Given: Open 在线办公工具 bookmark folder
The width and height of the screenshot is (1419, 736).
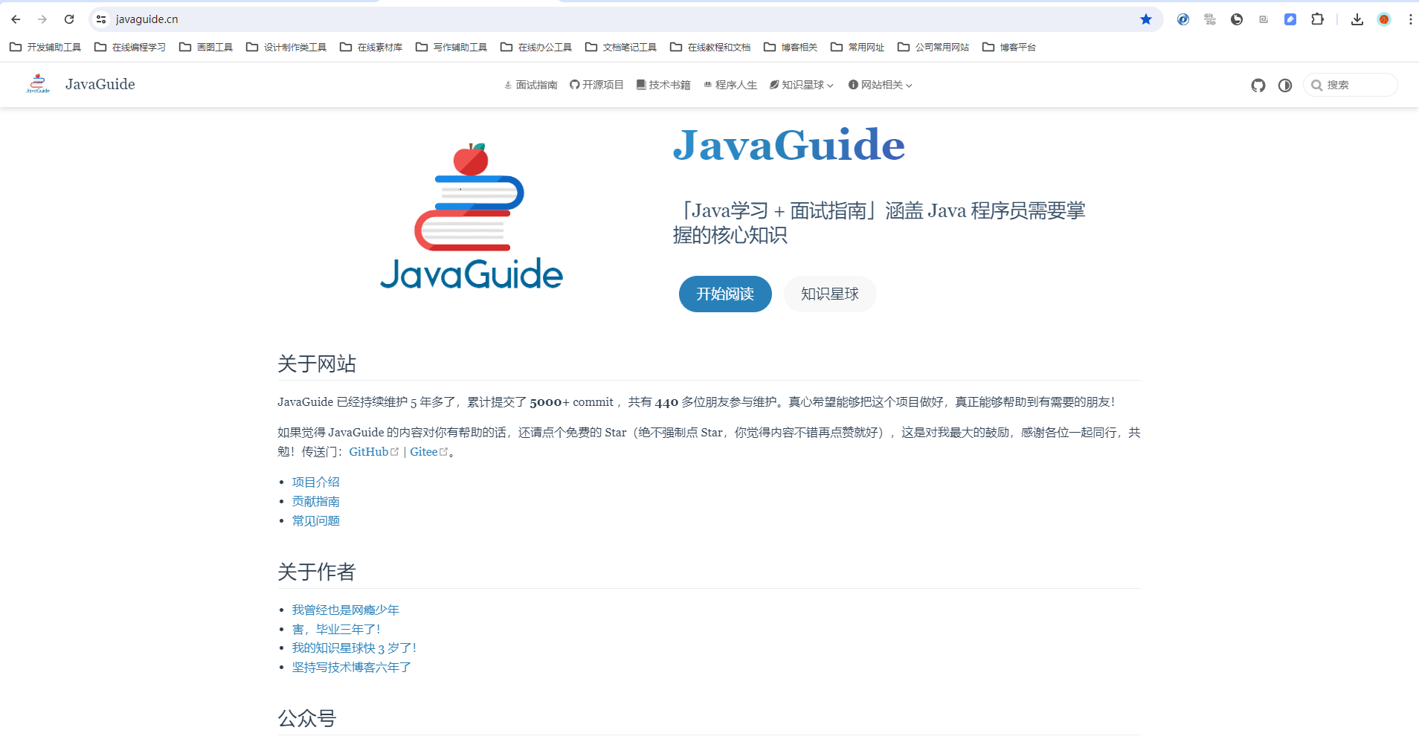Looking at the screenshot, I should click(536, 47).
